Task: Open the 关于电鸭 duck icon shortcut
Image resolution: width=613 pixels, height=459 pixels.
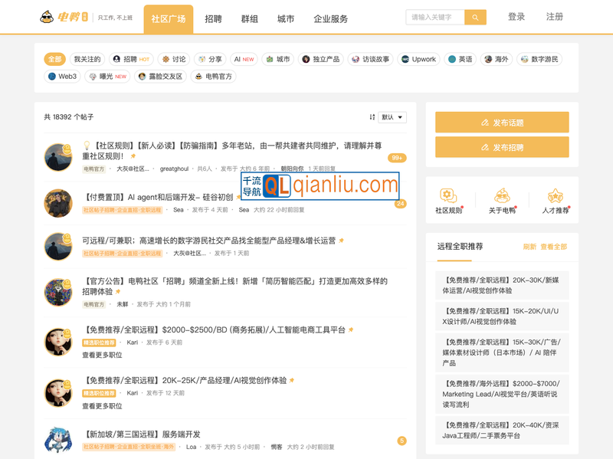Action: point(502,196)
